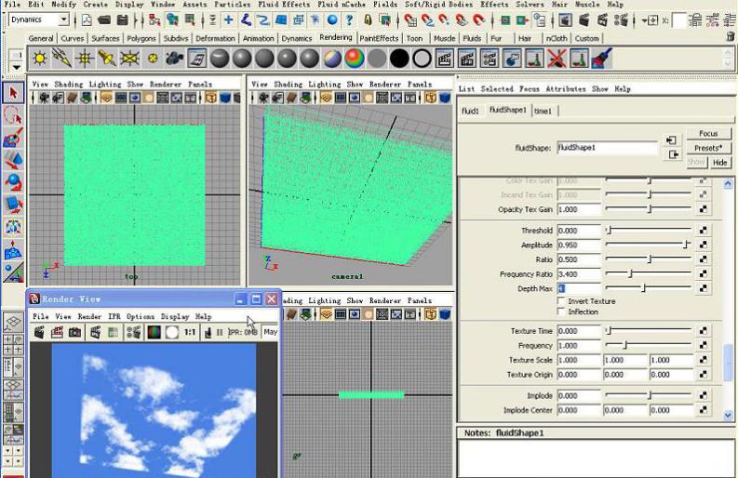Open the paint brush shelf icon

pyautogui.click(x=602, y=59)
